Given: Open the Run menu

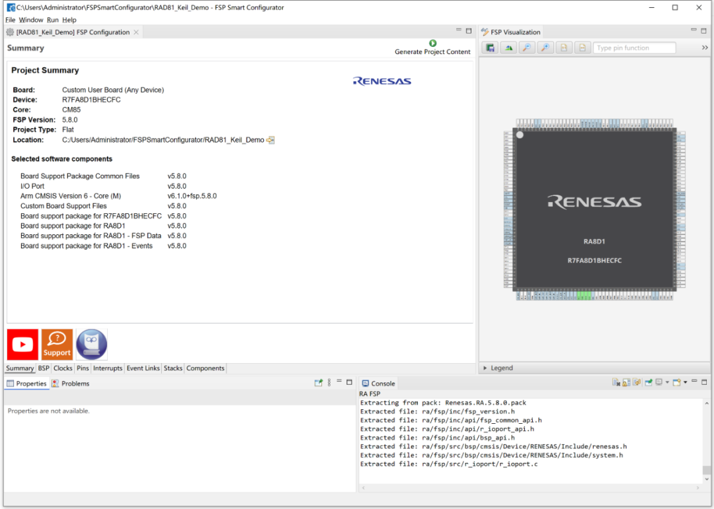Looking at the screenshot, I should click(x=52, y=20).
